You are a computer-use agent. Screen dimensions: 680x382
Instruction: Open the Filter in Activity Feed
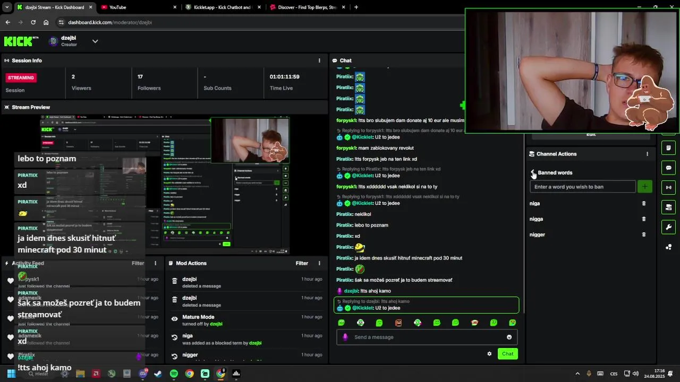click(138, 263)
